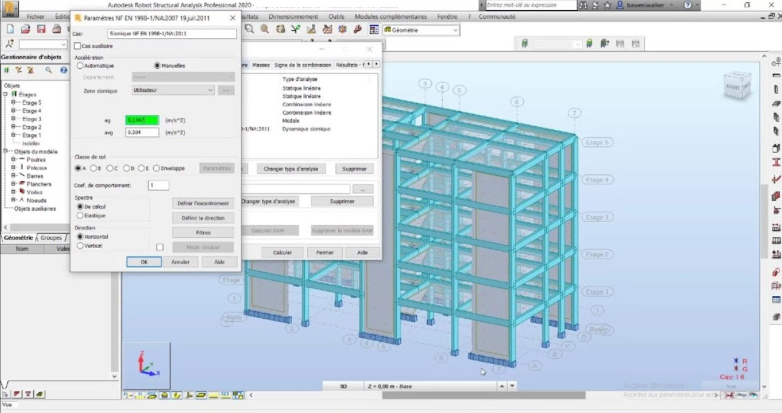
Task: Click the 123 numbering display icon
Action: pos(225,395)
